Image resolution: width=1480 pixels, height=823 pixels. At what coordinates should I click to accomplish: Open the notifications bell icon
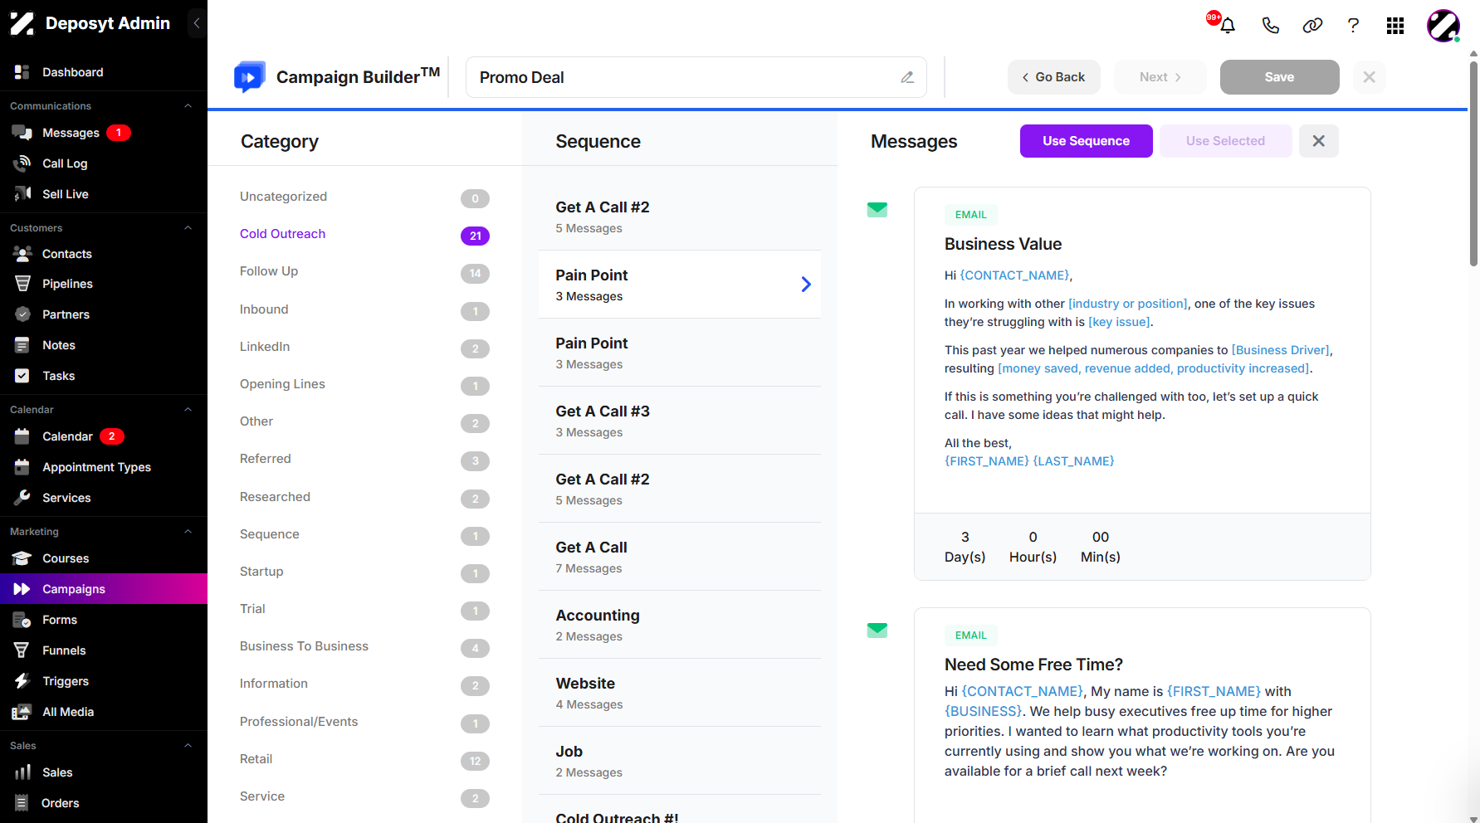tap(1228, 26)
